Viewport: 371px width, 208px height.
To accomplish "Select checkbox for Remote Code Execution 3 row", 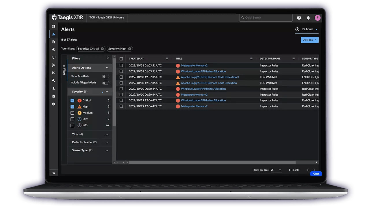I will pos(121,77).
